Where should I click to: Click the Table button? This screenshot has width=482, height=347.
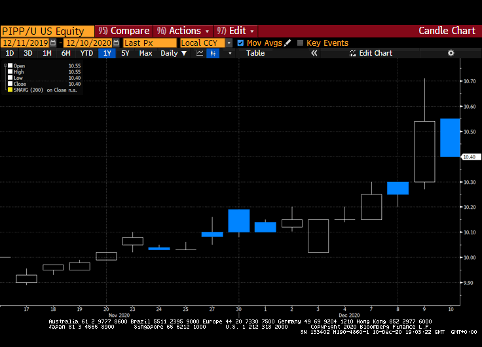point(255,53)
